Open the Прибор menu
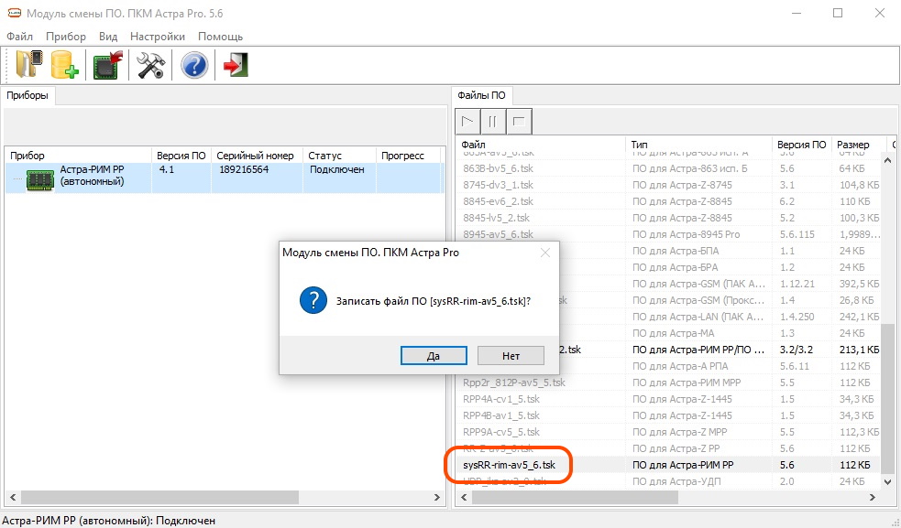Viewport: 901px width, 528px height. 65,37
